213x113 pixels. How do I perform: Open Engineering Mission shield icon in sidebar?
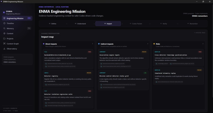click(4, 18)
